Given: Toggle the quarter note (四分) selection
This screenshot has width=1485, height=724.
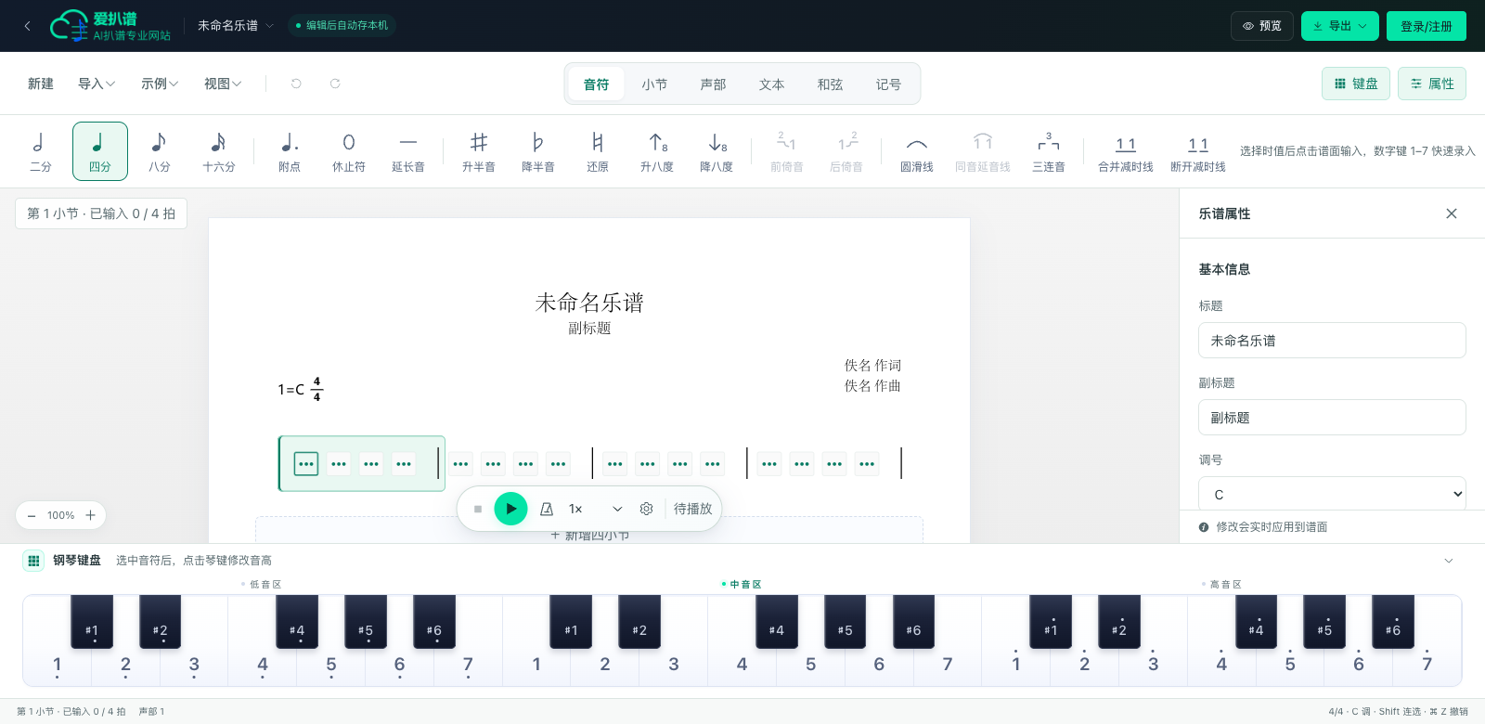Looking at the screenshot, I should [100, 151].
